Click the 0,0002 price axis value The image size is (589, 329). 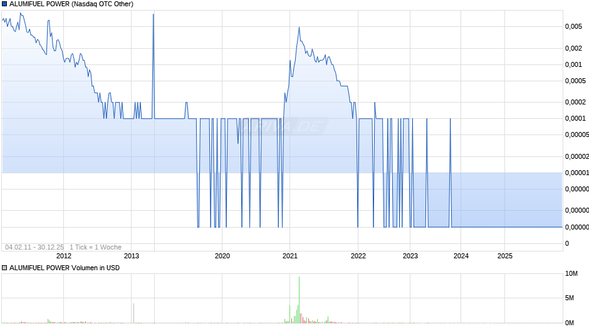[575, 103]
